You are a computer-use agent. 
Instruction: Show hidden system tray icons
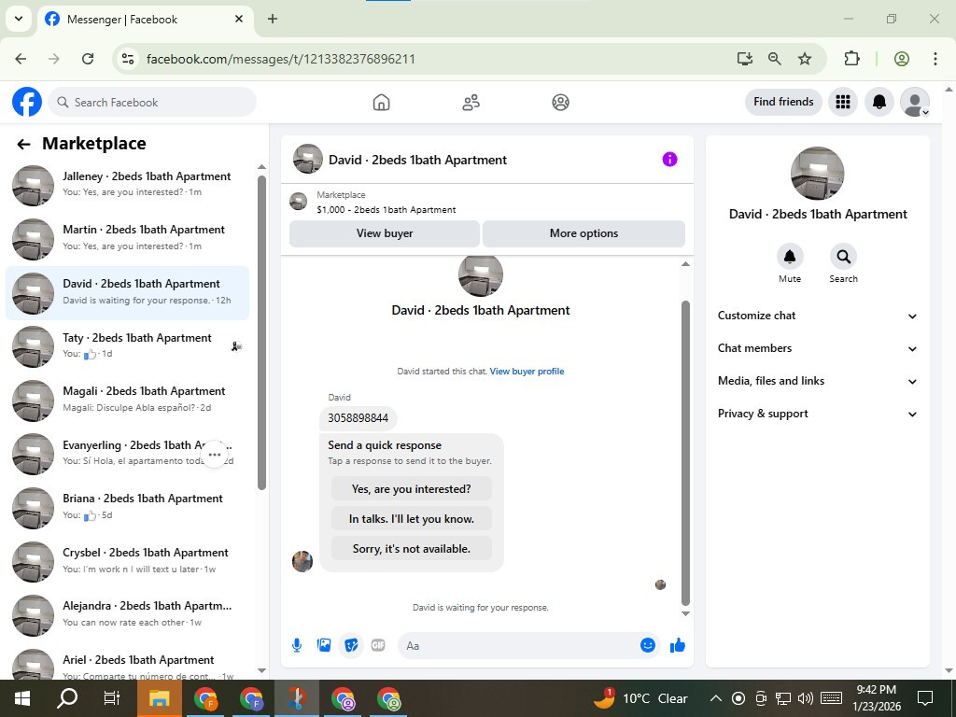point(716,698)
